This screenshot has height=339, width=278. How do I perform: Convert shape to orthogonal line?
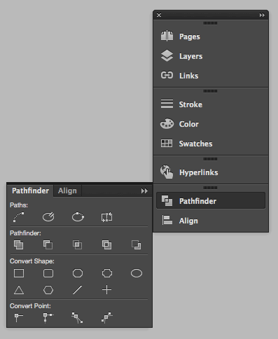[106, 290]
